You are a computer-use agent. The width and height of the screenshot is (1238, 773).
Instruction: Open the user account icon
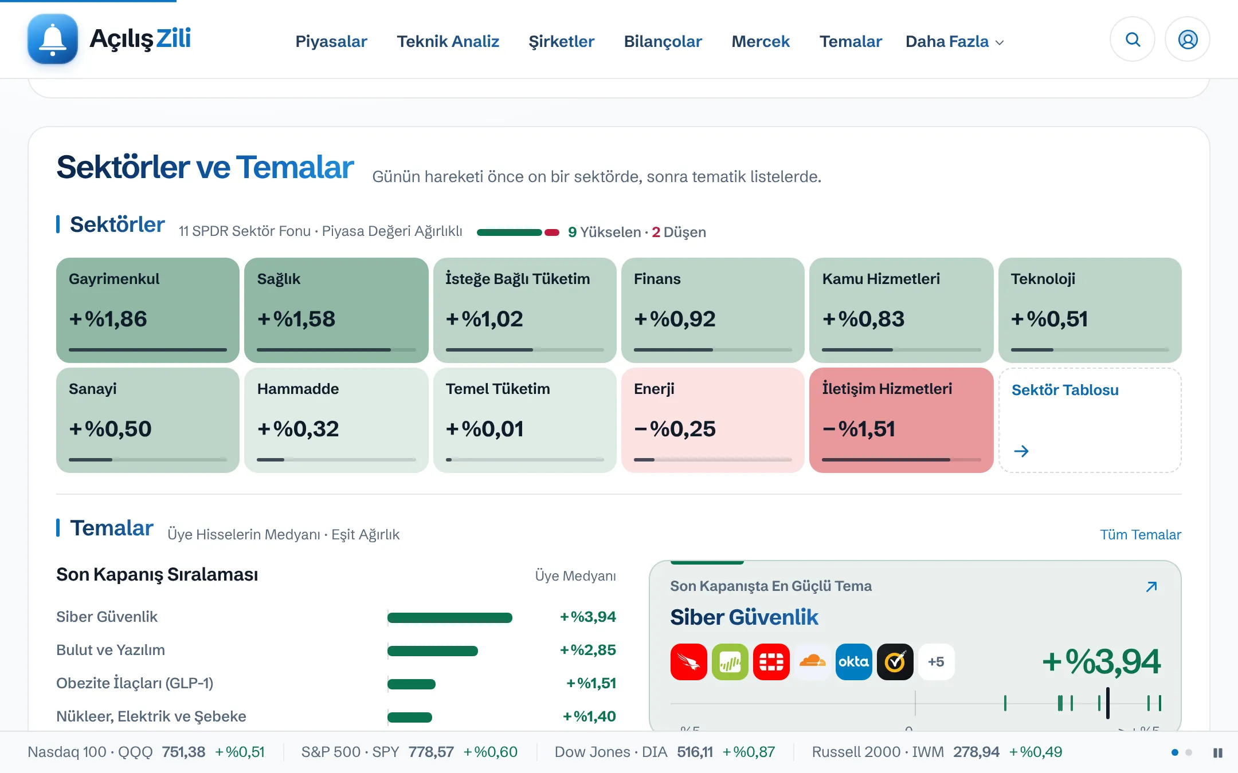1188,40
